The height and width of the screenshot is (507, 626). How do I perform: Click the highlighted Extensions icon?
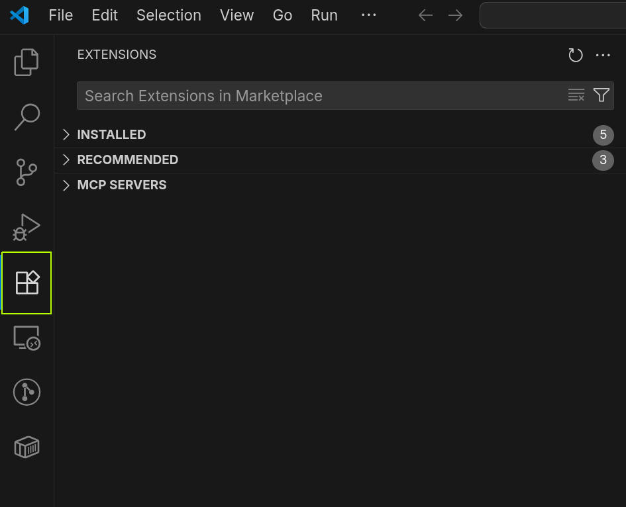coord(26,283)
